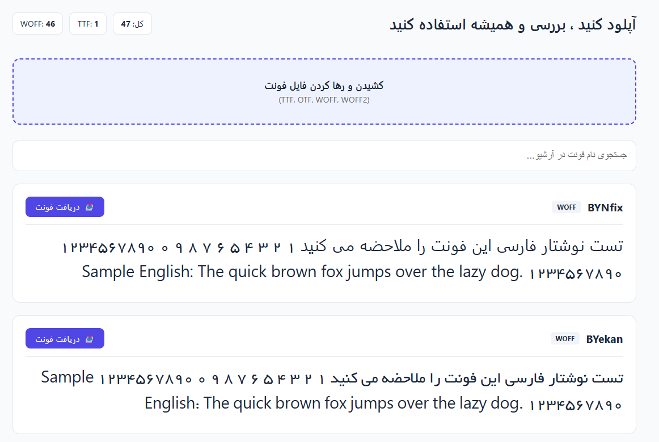Select the کل: 47 total chip
The width and height of the screenshot is (659, 442).
[x=132, y=23]
